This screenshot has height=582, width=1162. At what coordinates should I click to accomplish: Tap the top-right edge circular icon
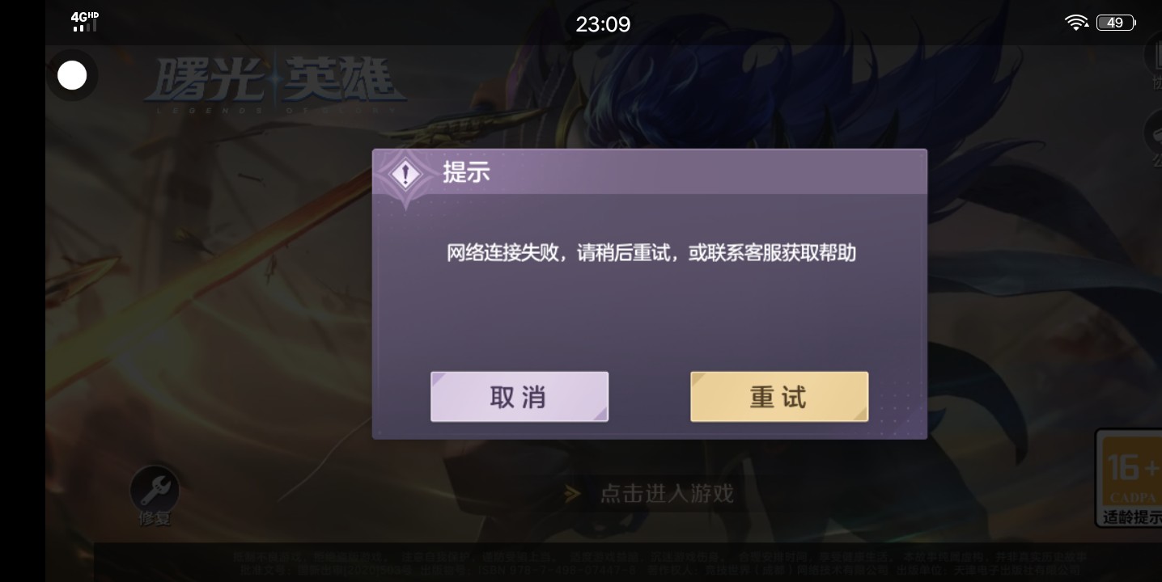point(1153,57)
